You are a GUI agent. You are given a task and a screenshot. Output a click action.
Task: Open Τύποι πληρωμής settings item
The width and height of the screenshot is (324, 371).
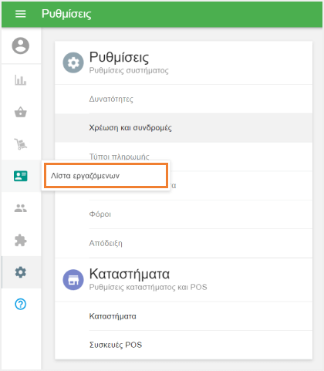(x=184, y=157)
